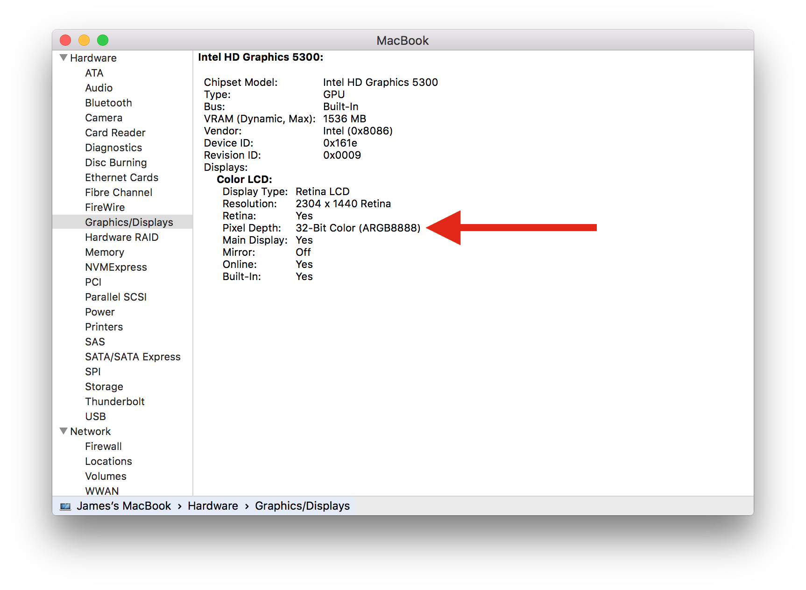Select SAS in the sidebar
Viewport: 806px width, 590px height.
(95, 342)
